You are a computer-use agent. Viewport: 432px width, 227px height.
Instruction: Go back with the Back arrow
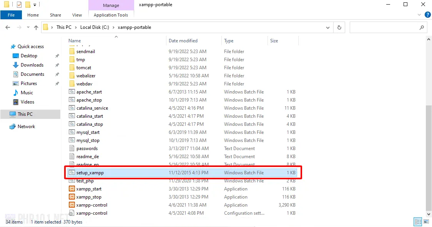coord(8,27)
